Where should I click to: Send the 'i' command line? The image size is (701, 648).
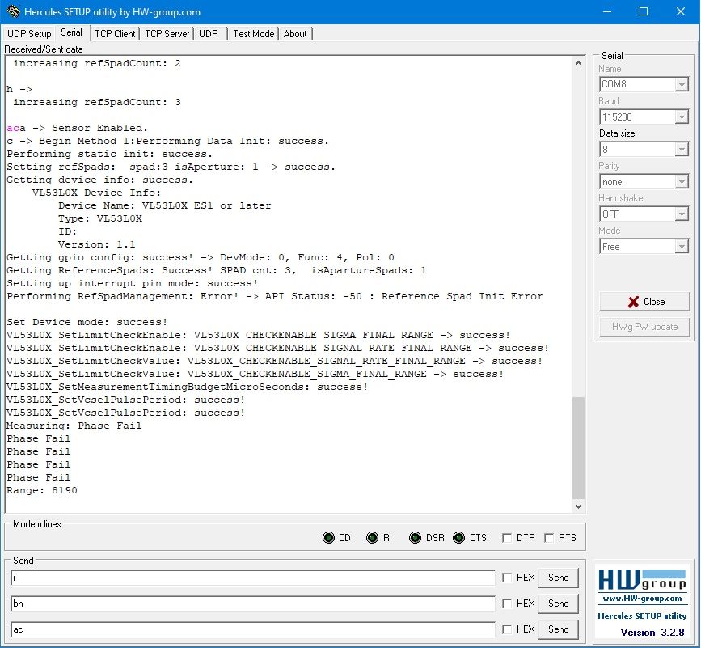[x=559, y=578]
